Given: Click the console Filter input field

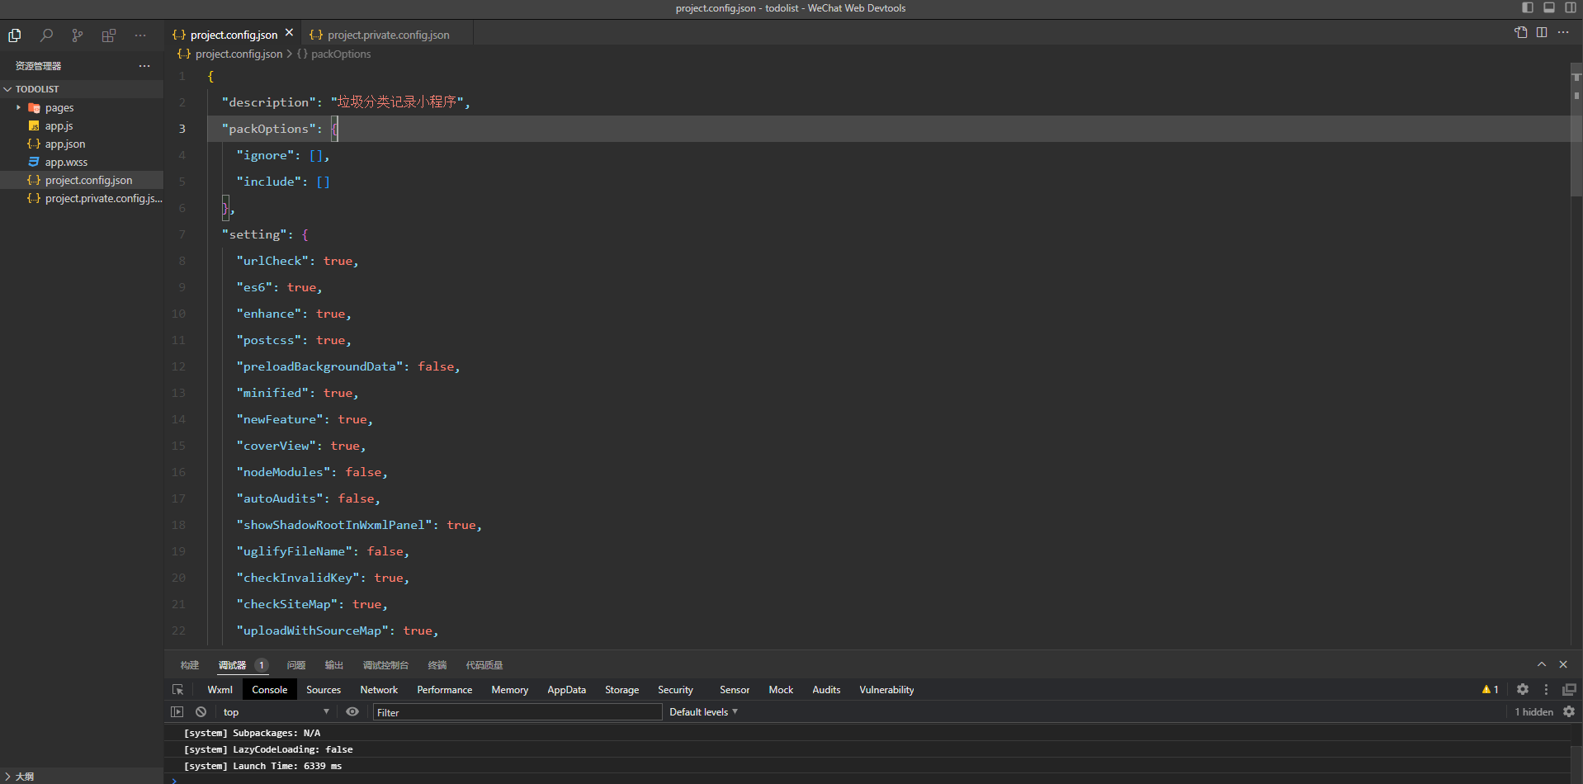Looking at the screenshot, I should coord(517,712).
